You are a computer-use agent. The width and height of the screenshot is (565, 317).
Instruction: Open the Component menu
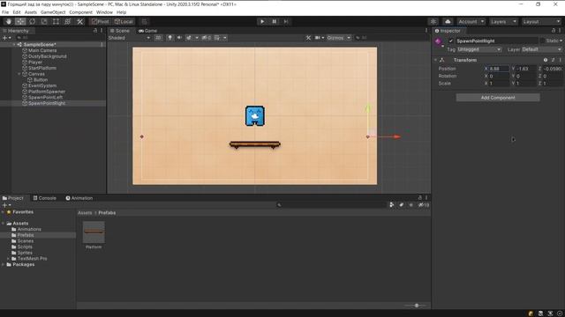(80, 12)
